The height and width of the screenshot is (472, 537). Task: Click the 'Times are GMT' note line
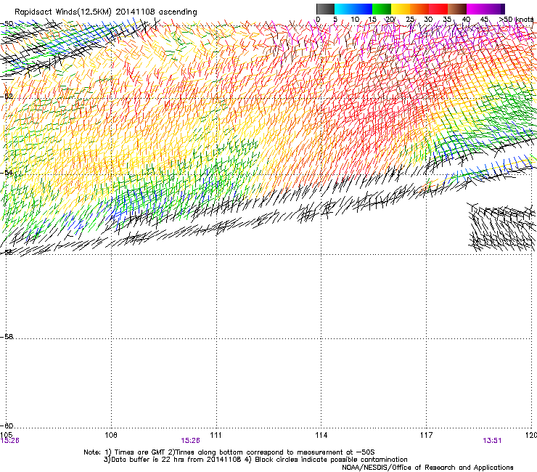click(x=229, y=452)
